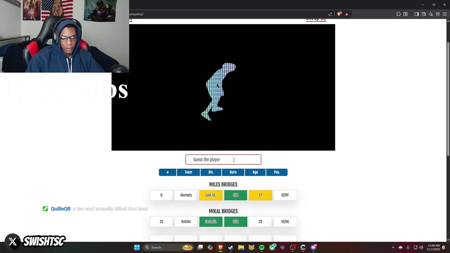Open the Xbox app in taskbar
Viewport: 450px width, 253px height.
pyautogui.click(x=272, y=247)
